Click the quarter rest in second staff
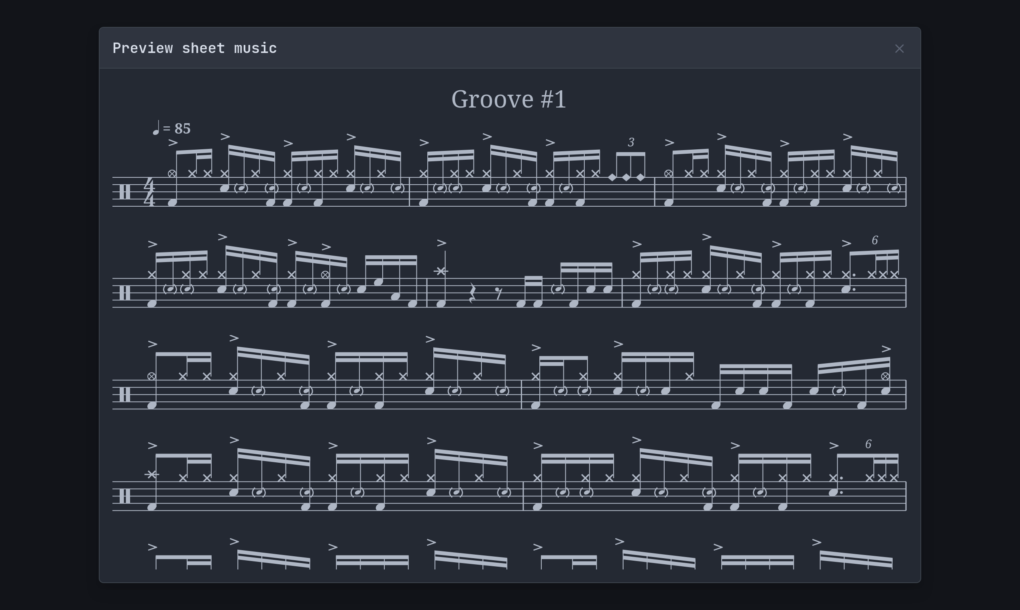The width and height of the screenshot is (1020, 610). 472,293
